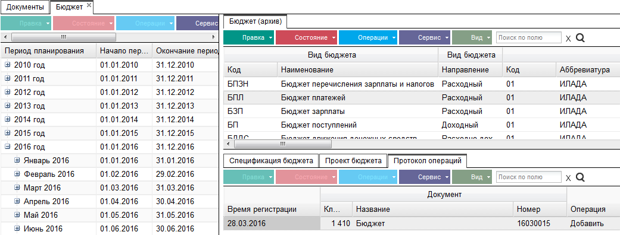Select the Март 2016 row label

42,188
